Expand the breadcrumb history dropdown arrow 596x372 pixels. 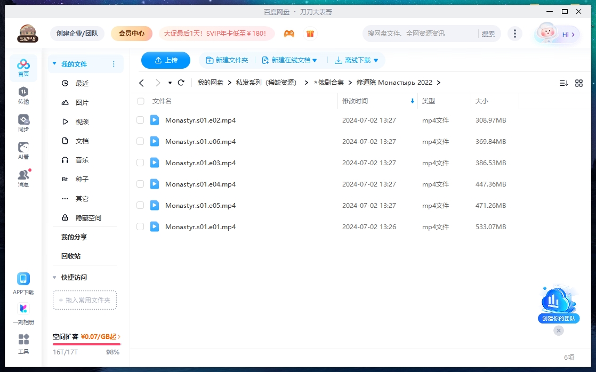point(171,83)
